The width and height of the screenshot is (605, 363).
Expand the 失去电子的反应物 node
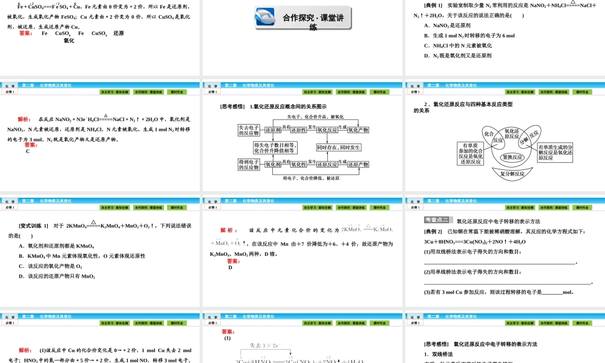(x=249, y=131)
